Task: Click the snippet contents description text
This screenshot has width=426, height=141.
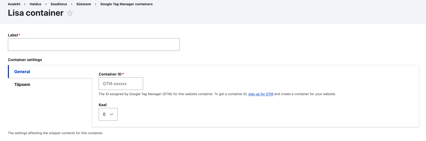Action: point(55,133)
